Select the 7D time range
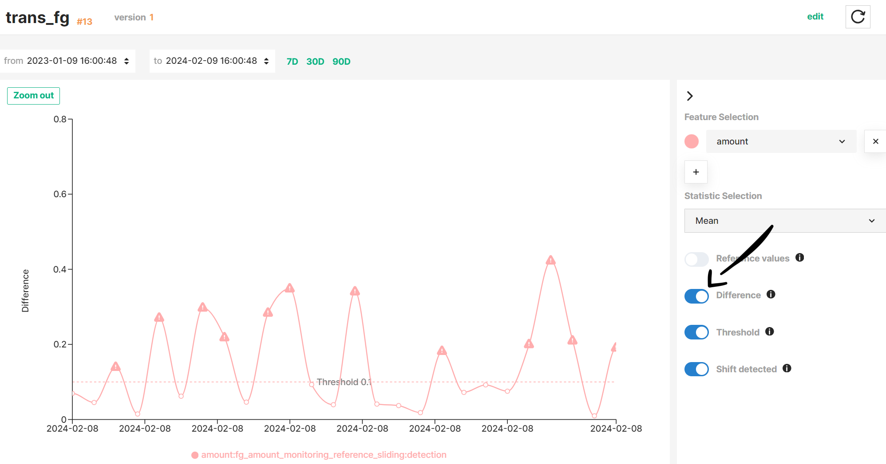This screenshot has height=464, width=886. click(x=292, y=62)
